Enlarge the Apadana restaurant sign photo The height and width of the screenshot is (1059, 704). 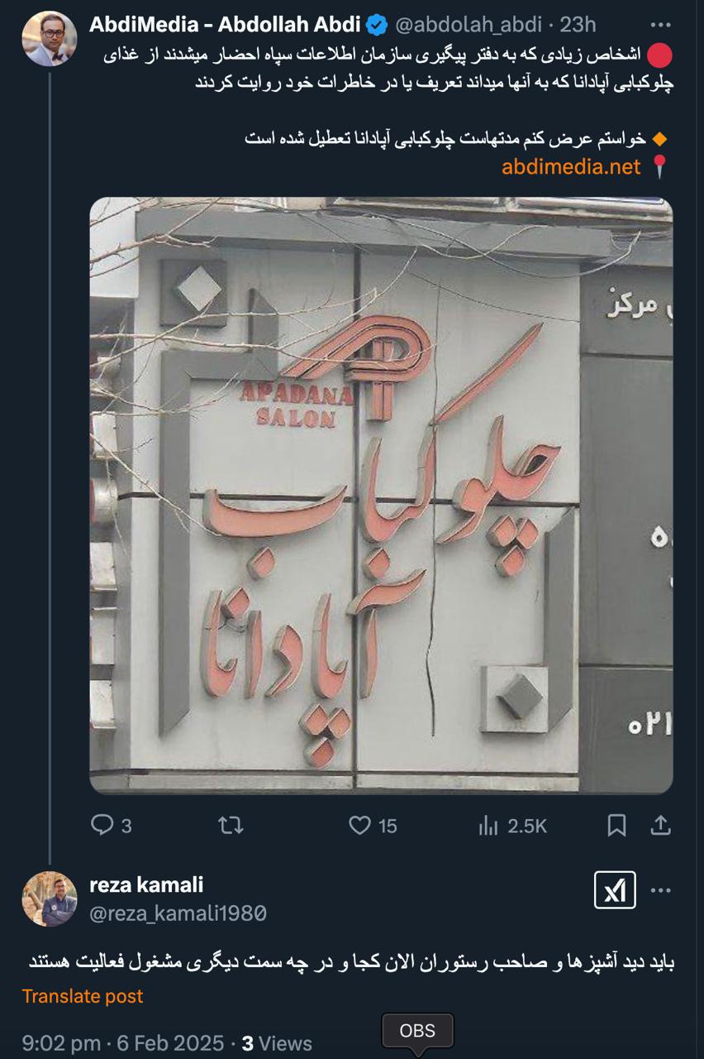click(x=381, y=495)
